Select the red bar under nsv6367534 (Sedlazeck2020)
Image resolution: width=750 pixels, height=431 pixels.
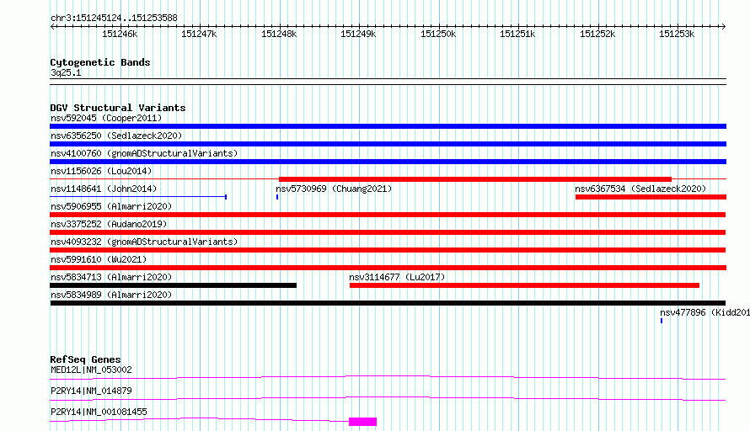click(x=651, y=197)
